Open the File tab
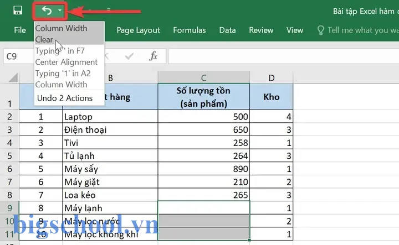Viewport: 399px width, 245px height. coord(20,30)
